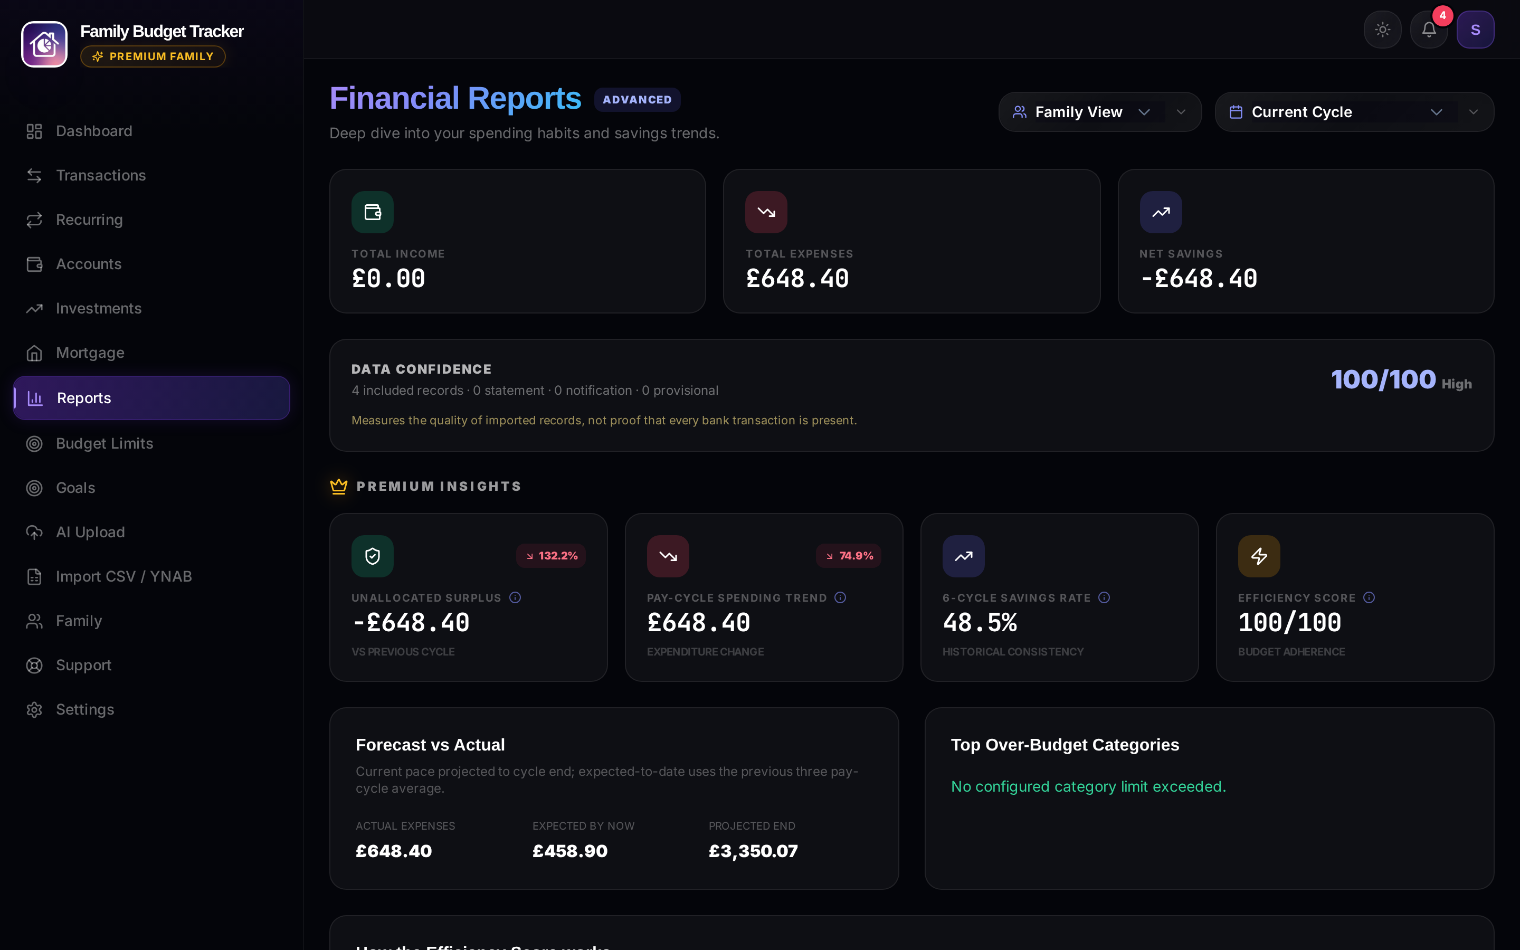
Task: Click the Net Savings -£648.40 value
Action: click(x=1199, y=278)
